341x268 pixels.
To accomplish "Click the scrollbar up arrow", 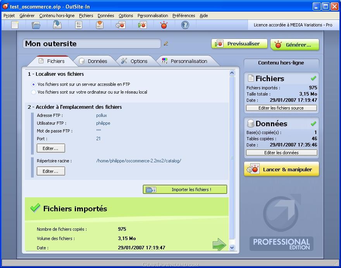I will tap(232, 73).
